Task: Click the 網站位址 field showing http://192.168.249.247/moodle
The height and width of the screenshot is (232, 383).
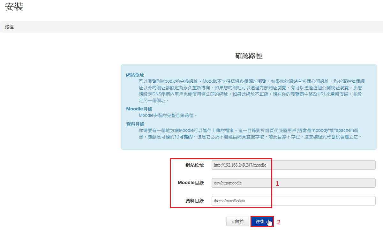Action: (293, 165)
